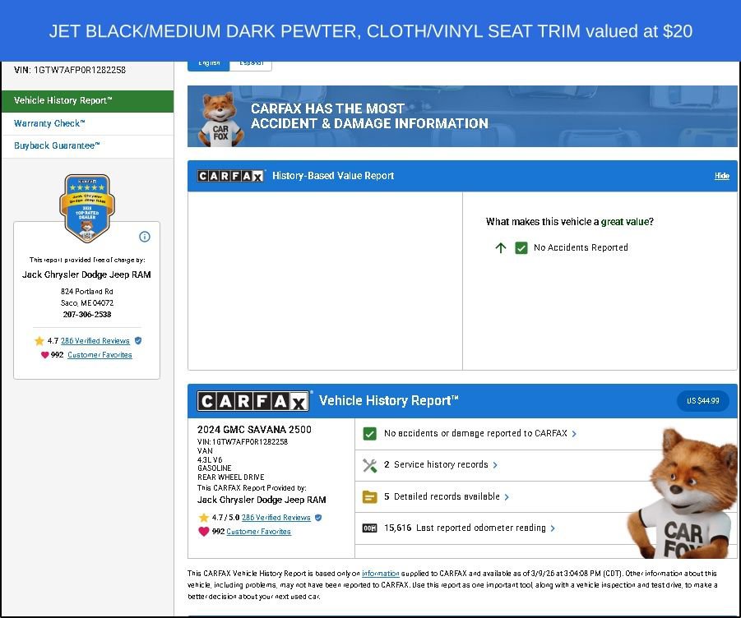Open the information link in disclaimer text

[381, 574]
